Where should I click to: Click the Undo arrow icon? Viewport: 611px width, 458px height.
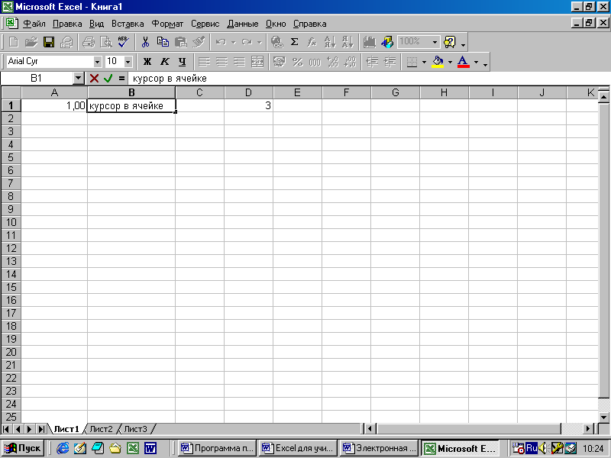coord(221,42)
